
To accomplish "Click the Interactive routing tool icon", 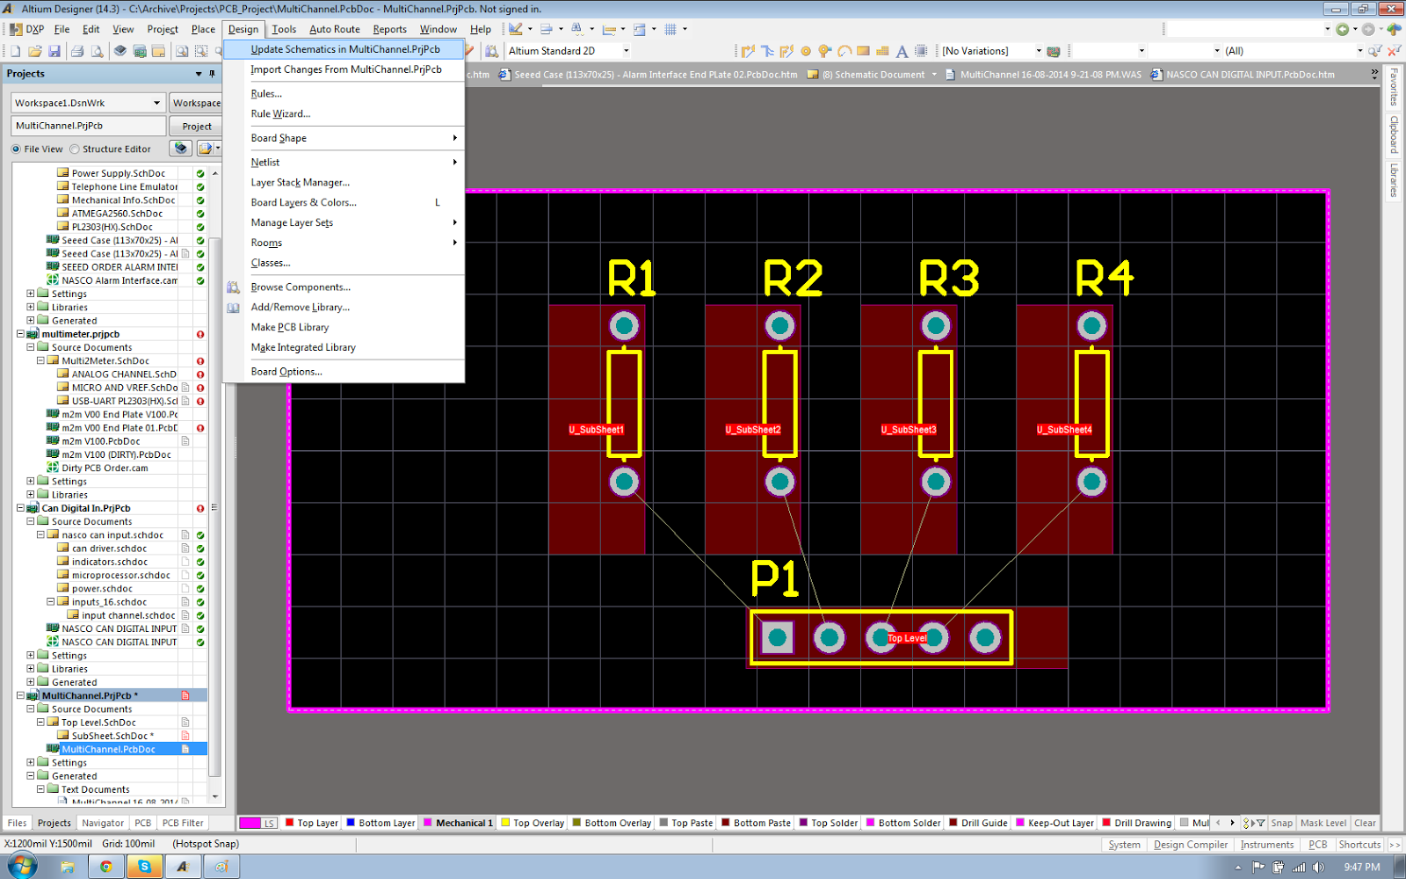I will tap(748, 51).
